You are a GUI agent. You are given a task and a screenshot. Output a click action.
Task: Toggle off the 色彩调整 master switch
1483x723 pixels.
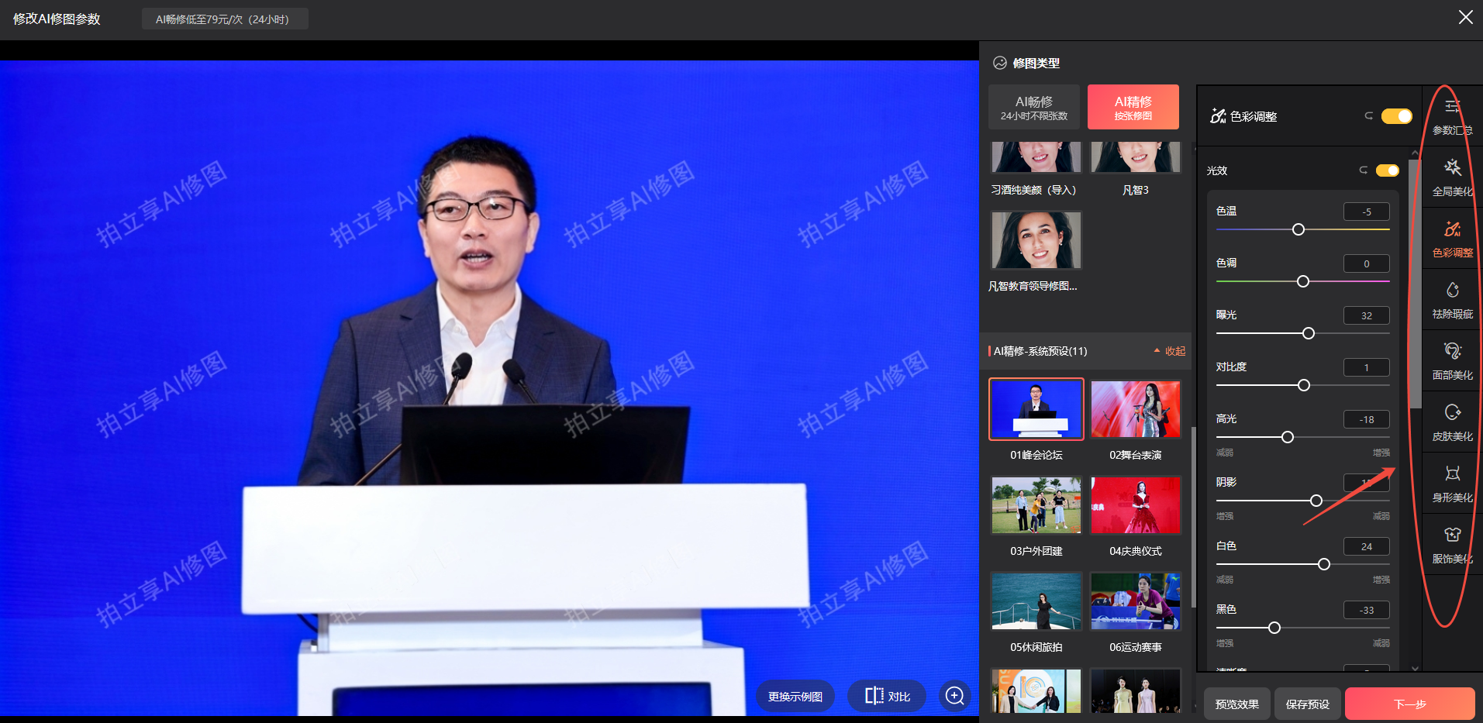[1396, 116]
